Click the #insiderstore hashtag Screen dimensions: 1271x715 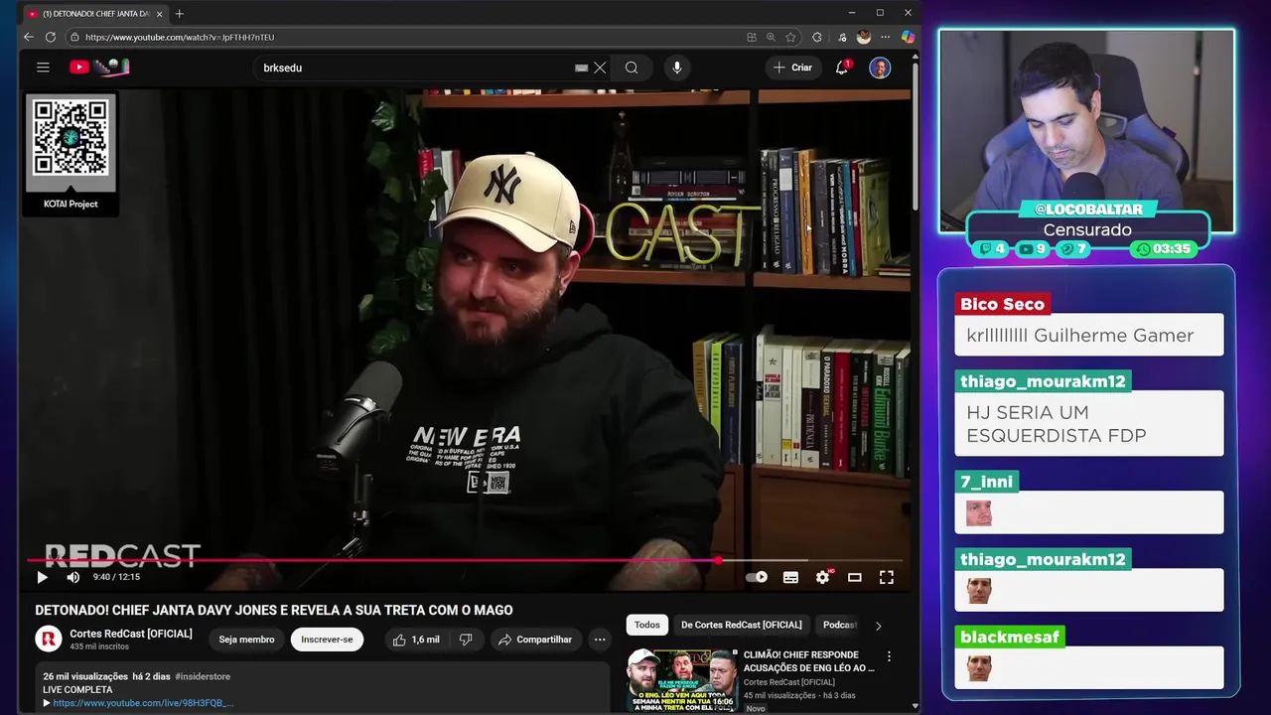(203, 676)
